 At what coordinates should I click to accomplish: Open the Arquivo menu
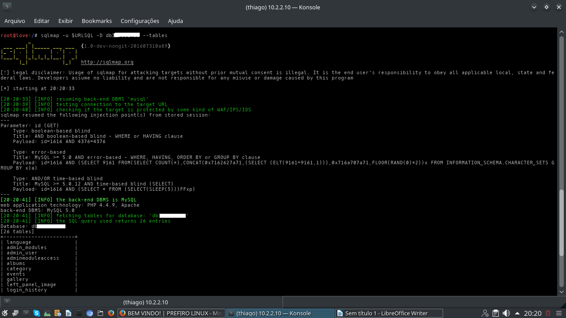click(15, 21)
